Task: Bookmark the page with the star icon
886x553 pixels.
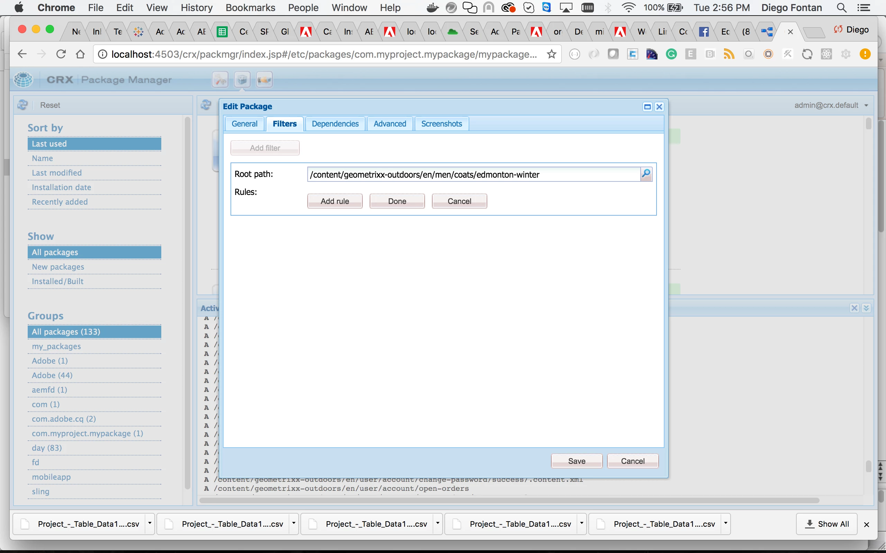Action: (x=551, y=55)
